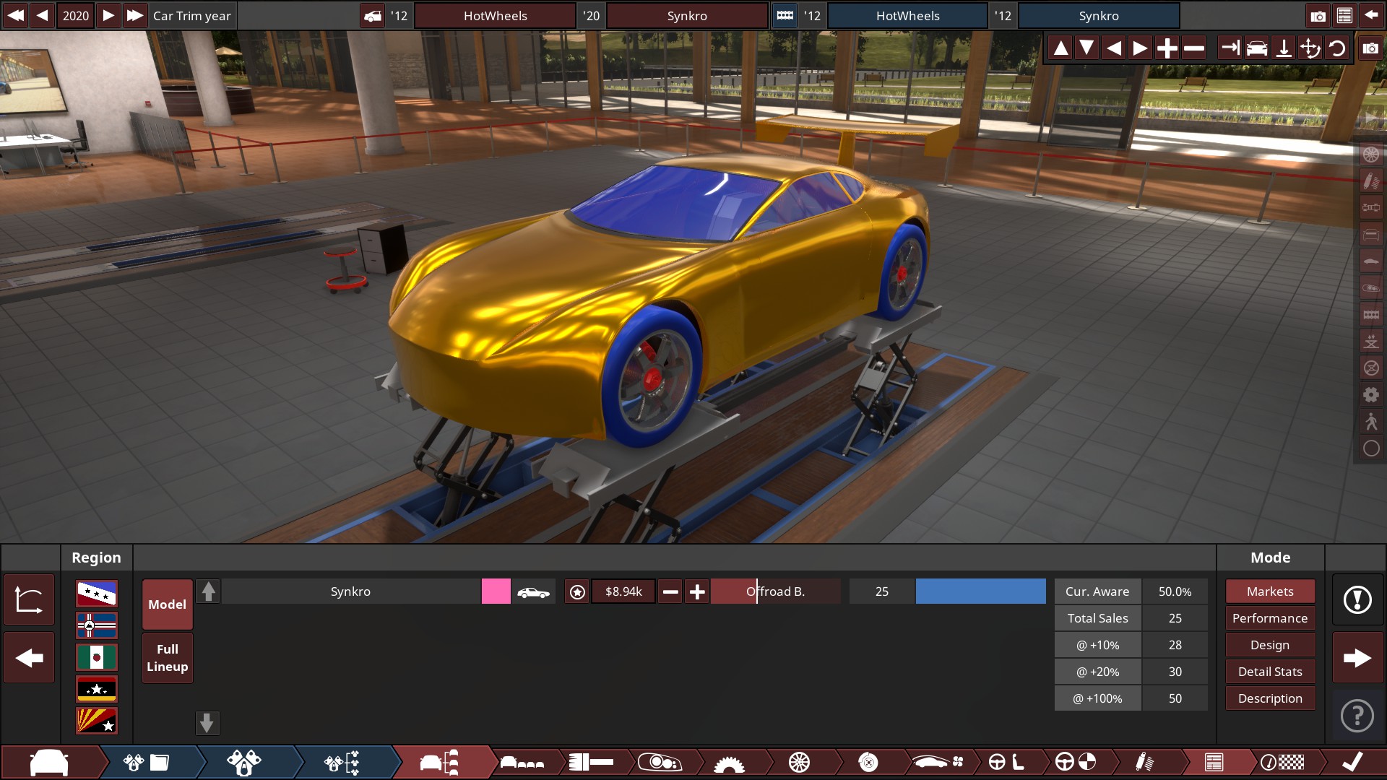Open the Offroad B. demographic selector
Viewport: 1387px width, 780px height.
click(x=775, y=591)
